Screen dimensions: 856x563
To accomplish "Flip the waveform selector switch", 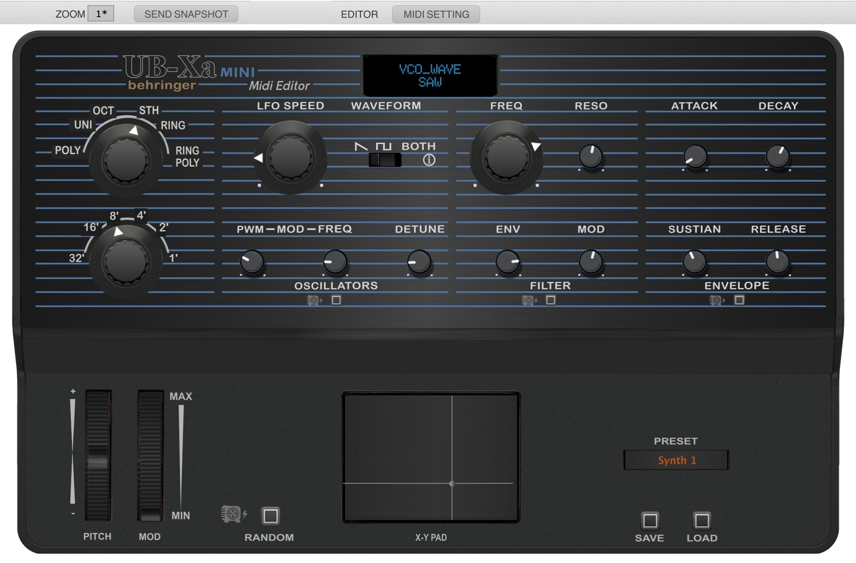I will (385, 160).
